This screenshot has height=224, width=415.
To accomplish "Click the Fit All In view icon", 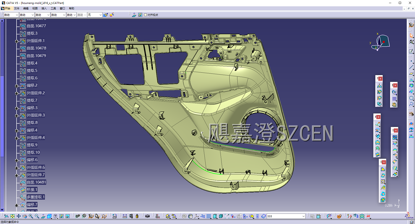I will [x=12, y=216].
